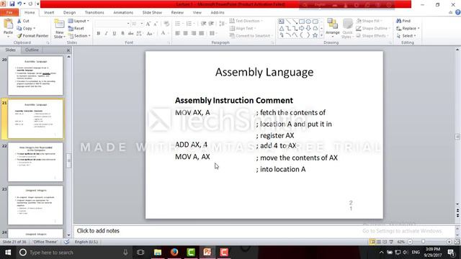Open the font name combo box
The height and width of the screenshot is (259, 461).
pos(112,24)
